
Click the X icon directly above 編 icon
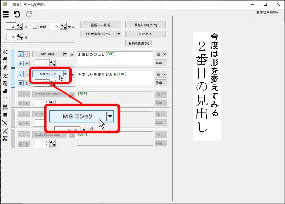point(5,131)
